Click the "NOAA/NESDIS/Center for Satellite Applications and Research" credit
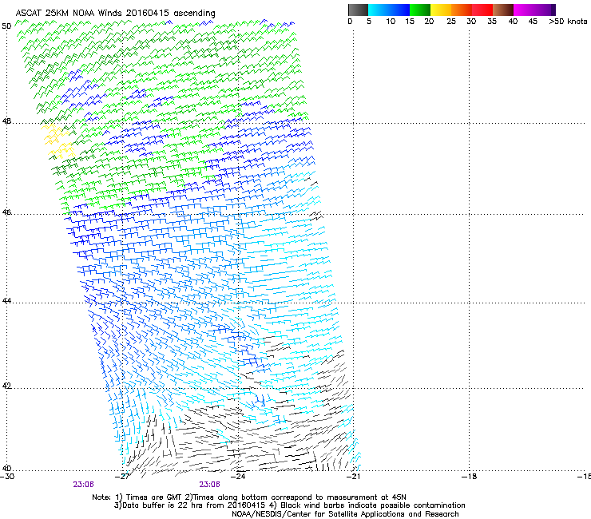Viewport: 591px width, 519px height. 345,514
